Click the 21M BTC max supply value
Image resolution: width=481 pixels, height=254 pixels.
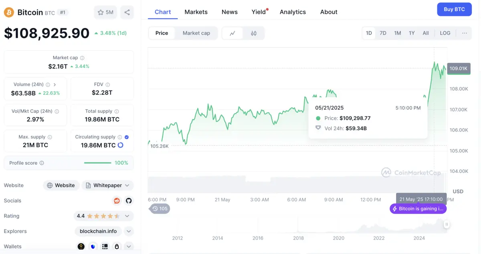[35, 145]
